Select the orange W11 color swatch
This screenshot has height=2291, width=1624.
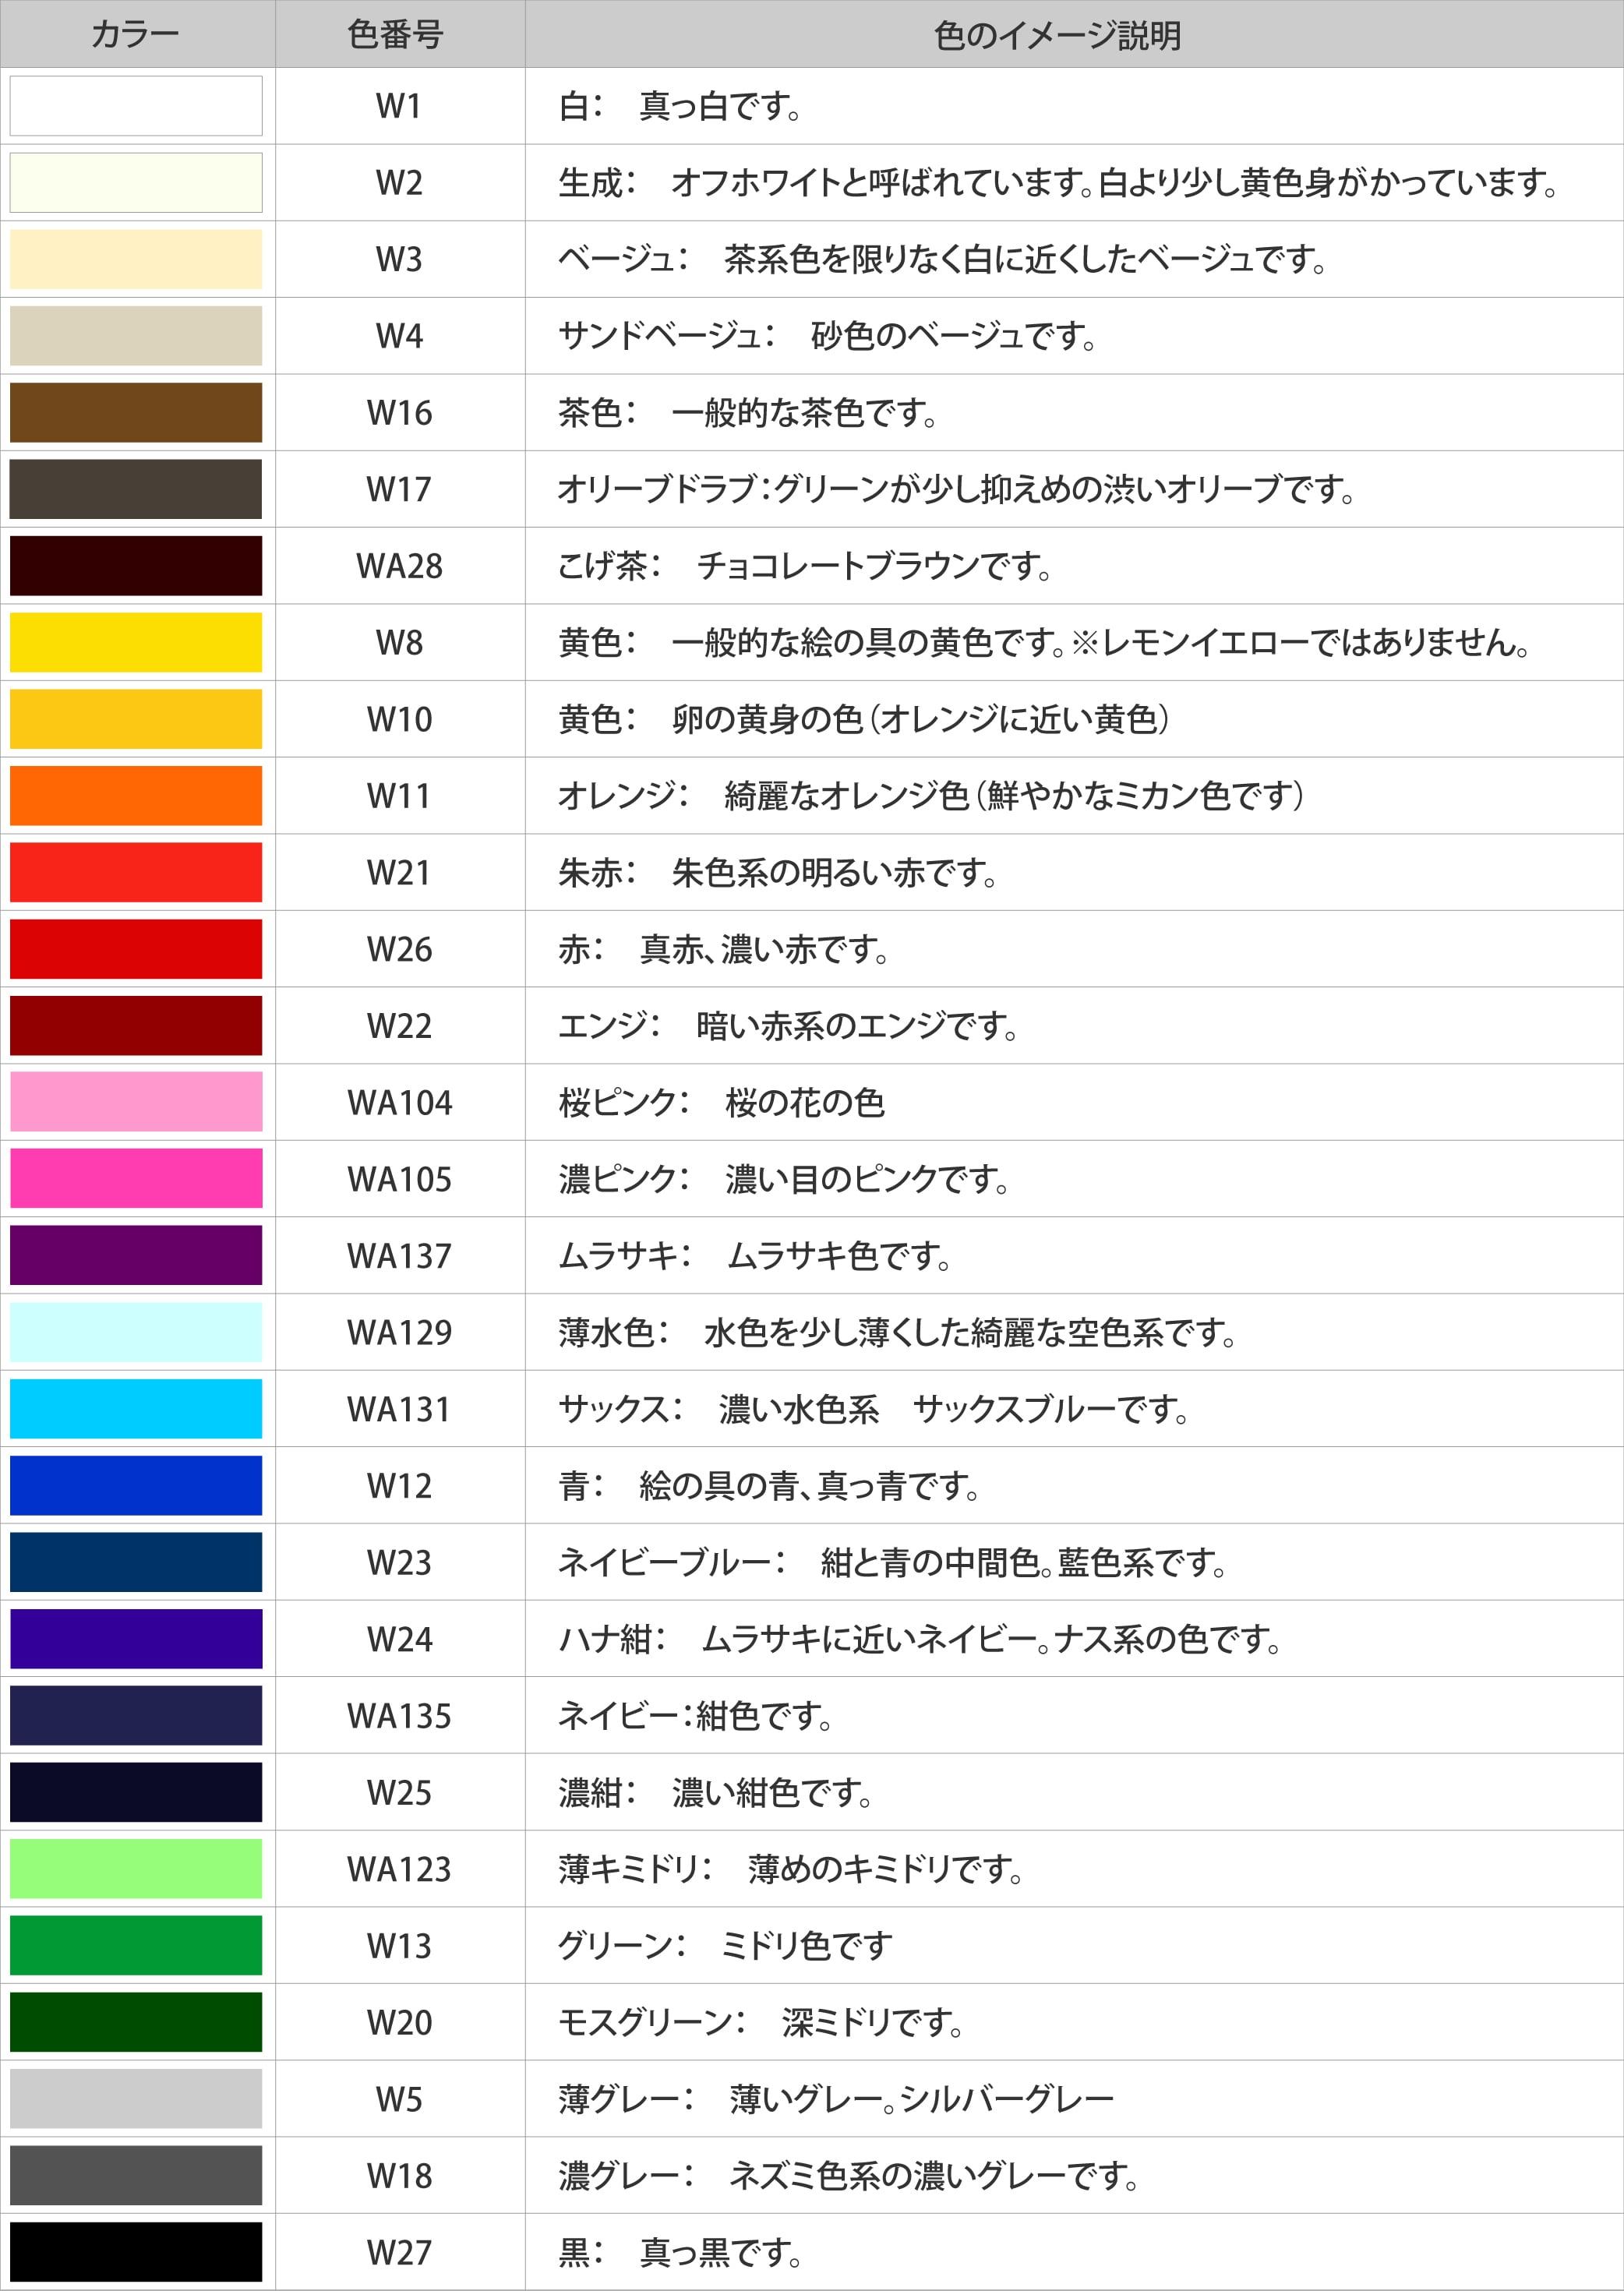[136, 795]
